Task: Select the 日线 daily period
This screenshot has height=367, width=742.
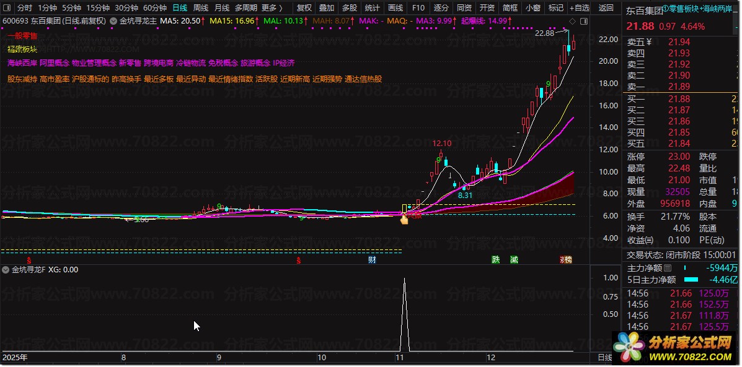Action: [180, 7]
